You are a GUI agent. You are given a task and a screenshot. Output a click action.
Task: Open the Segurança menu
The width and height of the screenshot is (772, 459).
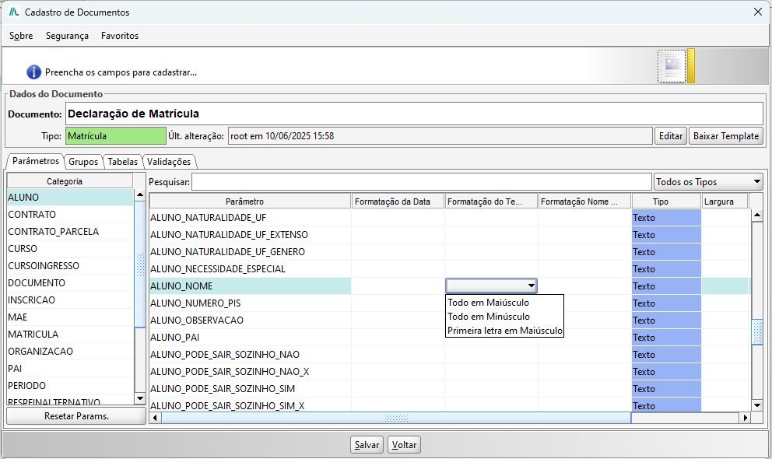click(x=67, y=36)
